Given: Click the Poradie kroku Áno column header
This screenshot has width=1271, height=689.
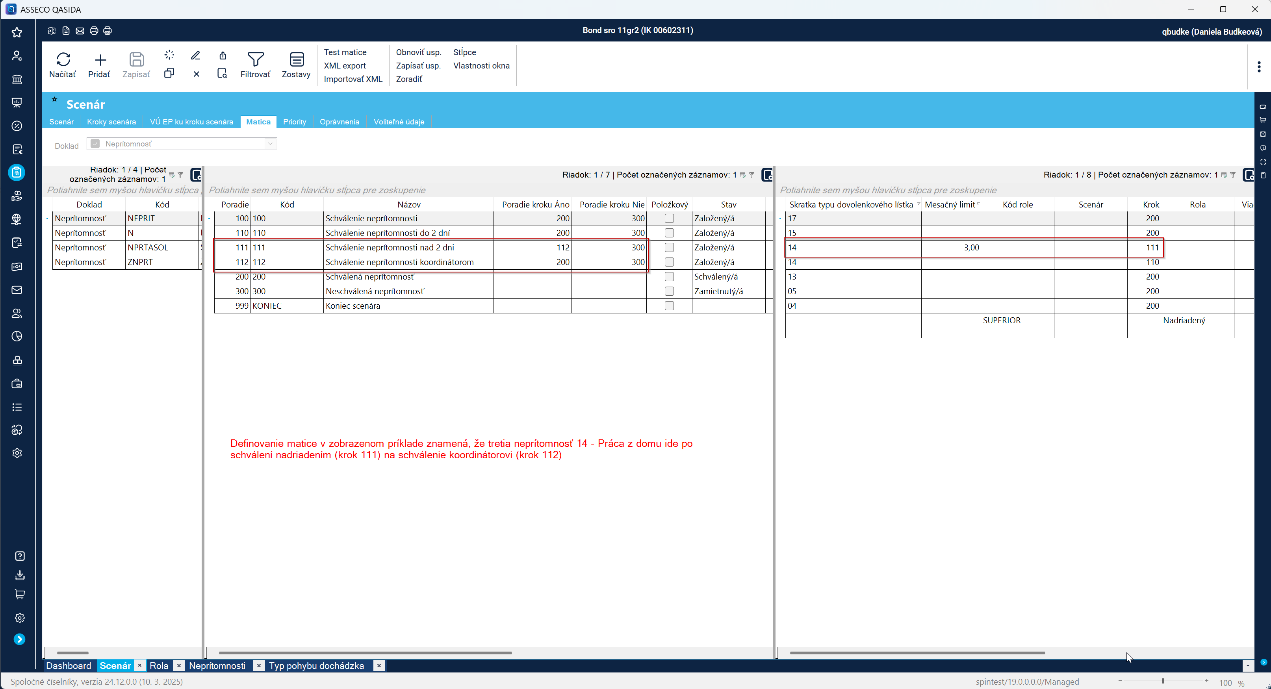Looking at the screenshot, I should [x=535, y=204].
